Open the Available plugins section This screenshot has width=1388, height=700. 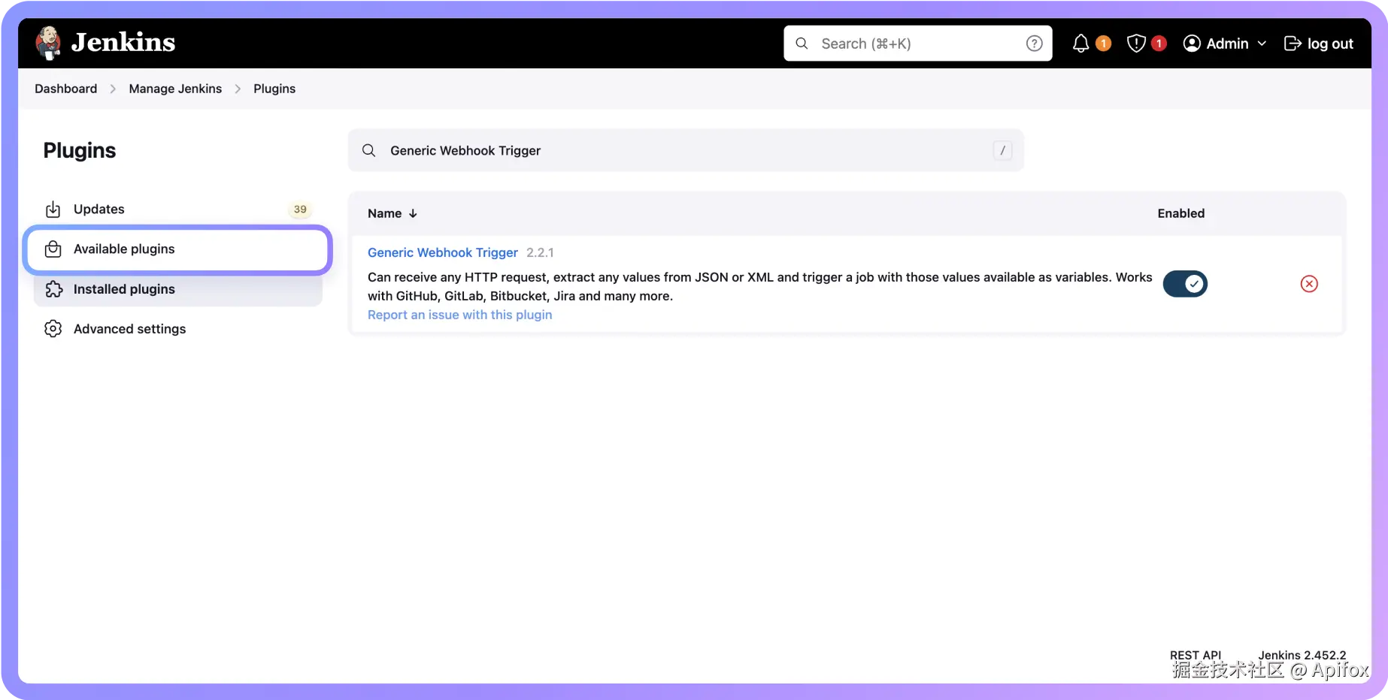[x=178, y=249]
